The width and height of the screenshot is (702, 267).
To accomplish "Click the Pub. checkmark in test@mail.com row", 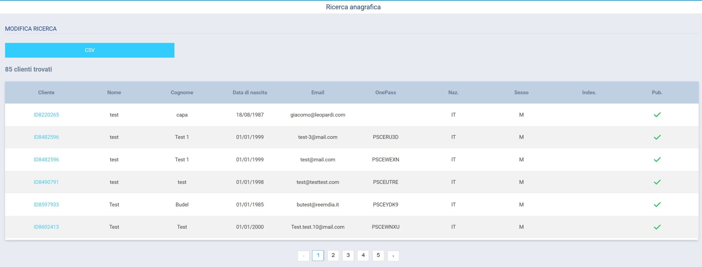I will coord(657,160).
